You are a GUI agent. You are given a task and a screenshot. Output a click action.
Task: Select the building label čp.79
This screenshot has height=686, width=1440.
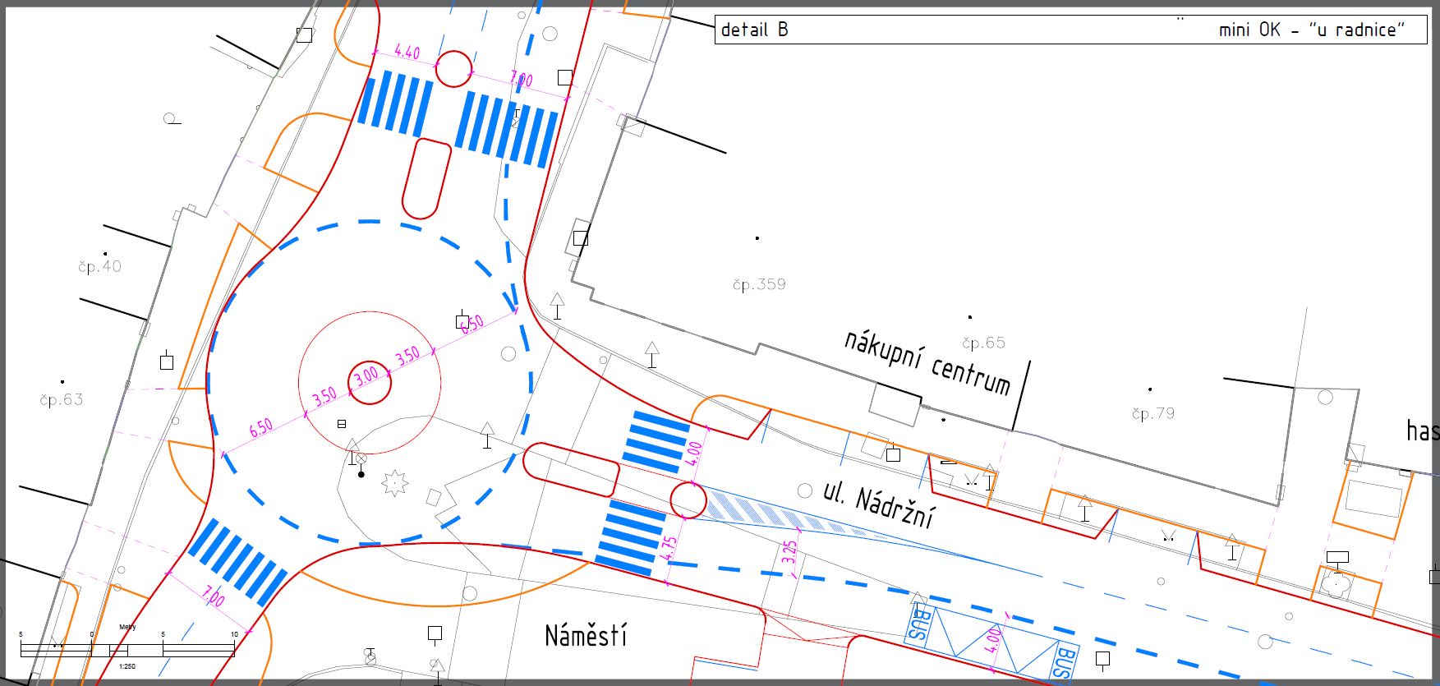(x=1152, y=413)
